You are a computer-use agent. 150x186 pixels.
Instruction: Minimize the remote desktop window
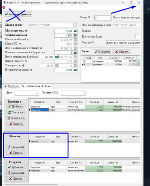pyautogui.click(x=123, y=3)
